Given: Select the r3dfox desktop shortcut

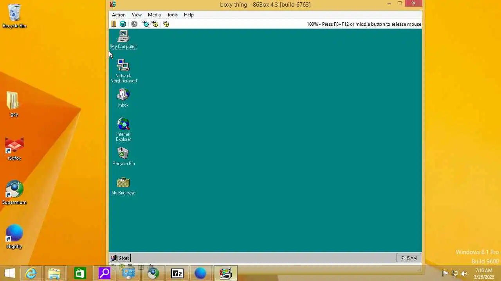Looking at the screenshot, I should (14, 149).
